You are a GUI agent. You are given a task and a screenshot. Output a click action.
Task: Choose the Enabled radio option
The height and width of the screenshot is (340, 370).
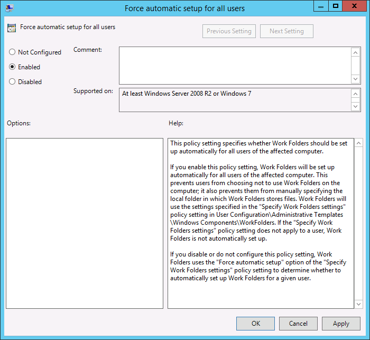click(12, 67)
